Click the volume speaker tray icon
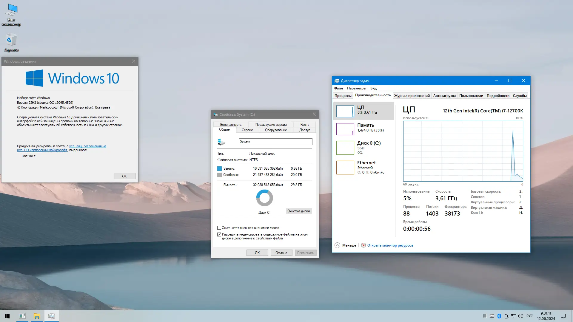The width and height of the screenshot is (573, 322). pos(521,316)
